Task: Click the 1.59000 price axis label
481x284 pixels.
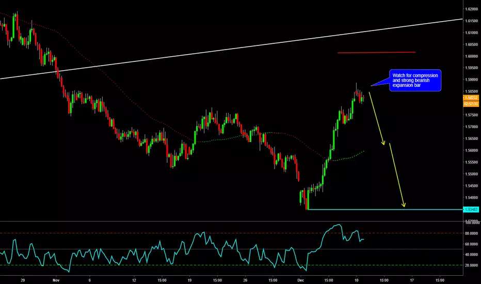Action: point(472,80)
